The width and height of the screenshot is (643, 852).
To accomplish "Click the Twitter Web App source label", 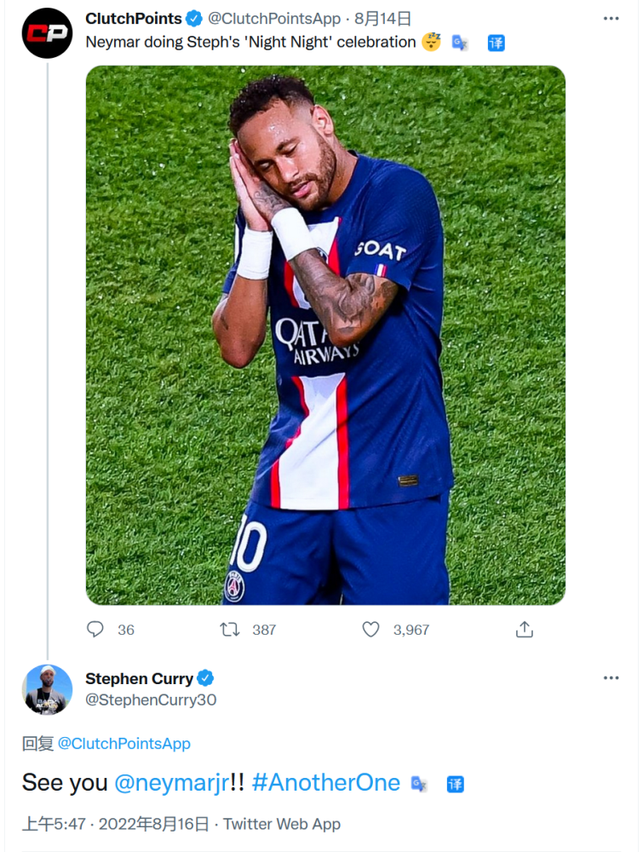I will coord(282,824).
